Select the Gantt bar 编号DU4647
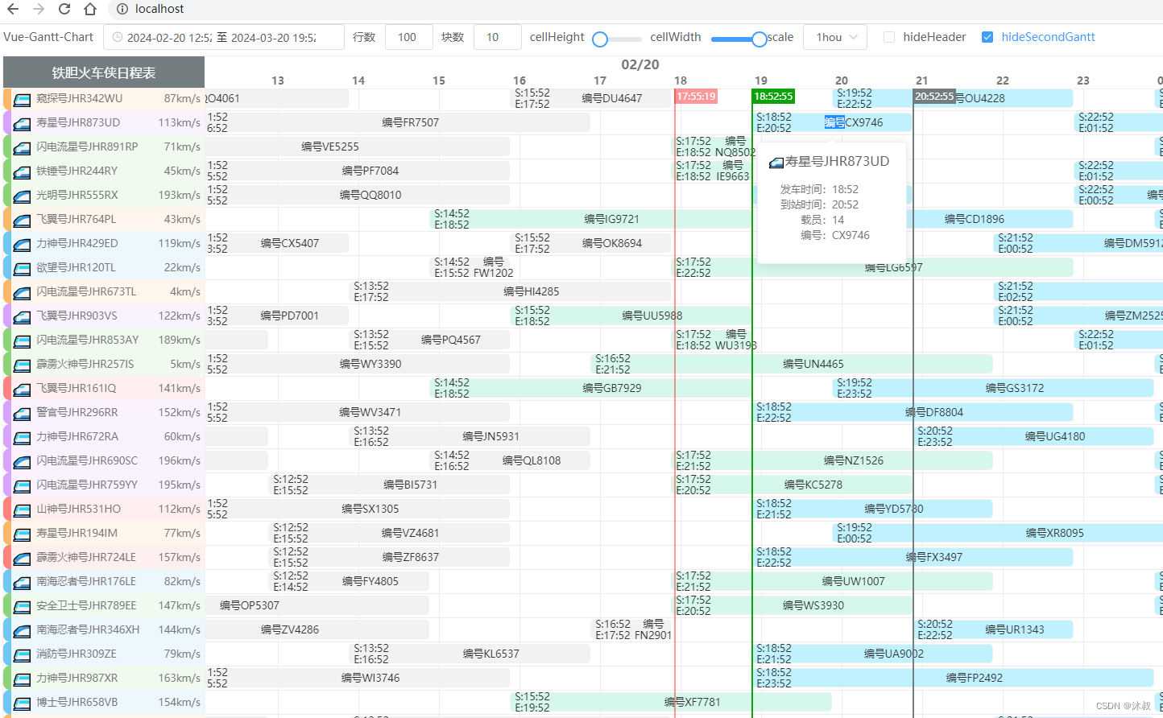Viewport: 1163px width, 718px height. (x=591, y=98)
